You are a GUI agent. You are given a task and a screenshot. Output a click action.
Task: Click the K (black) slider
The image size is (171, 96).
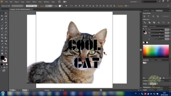157,39
